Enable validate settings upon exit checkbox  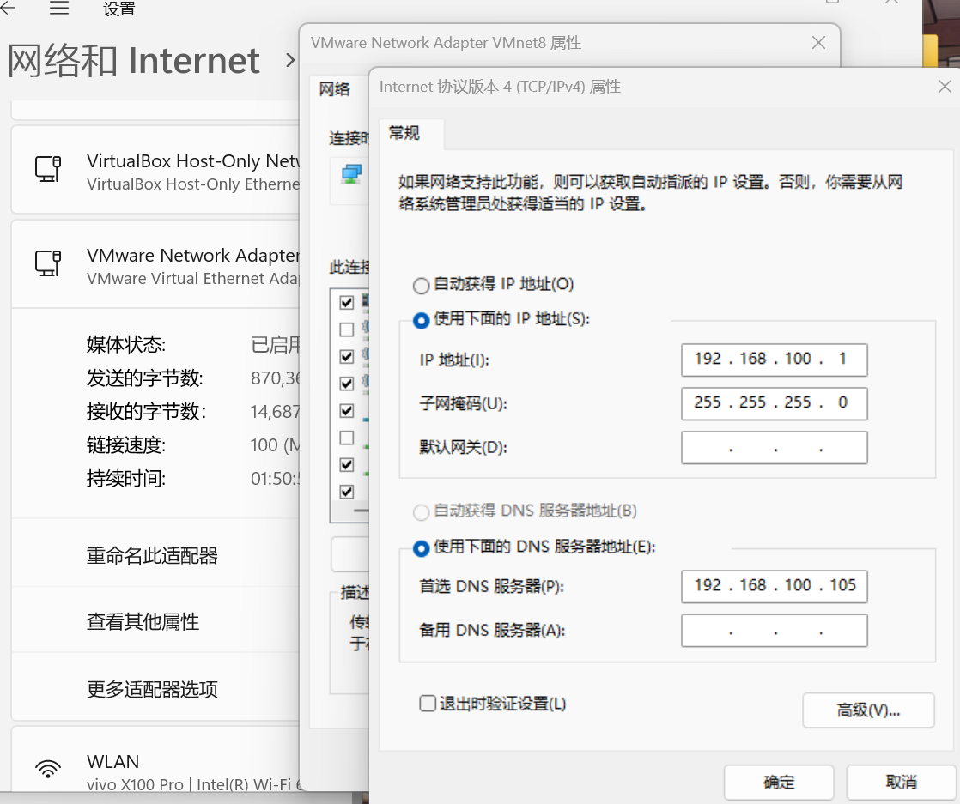click(x=428, y=703)
